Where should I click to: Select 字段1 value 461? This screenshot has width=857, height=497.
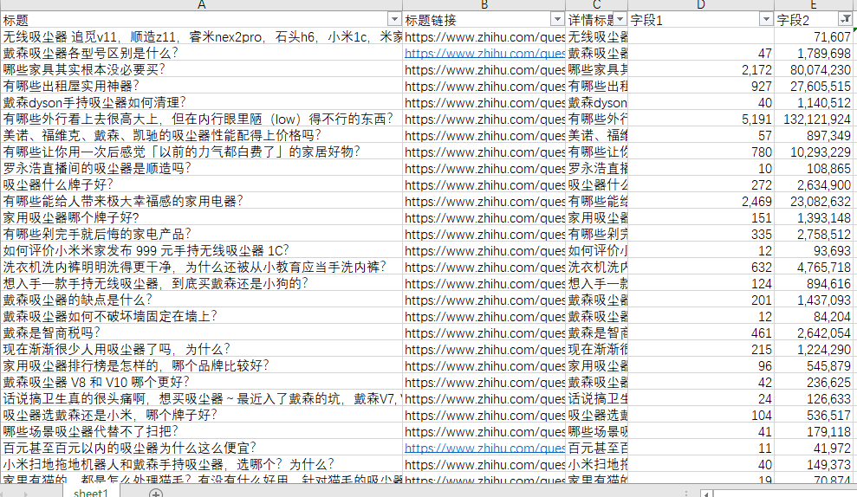pyautogui.click(x=701, y=333)
